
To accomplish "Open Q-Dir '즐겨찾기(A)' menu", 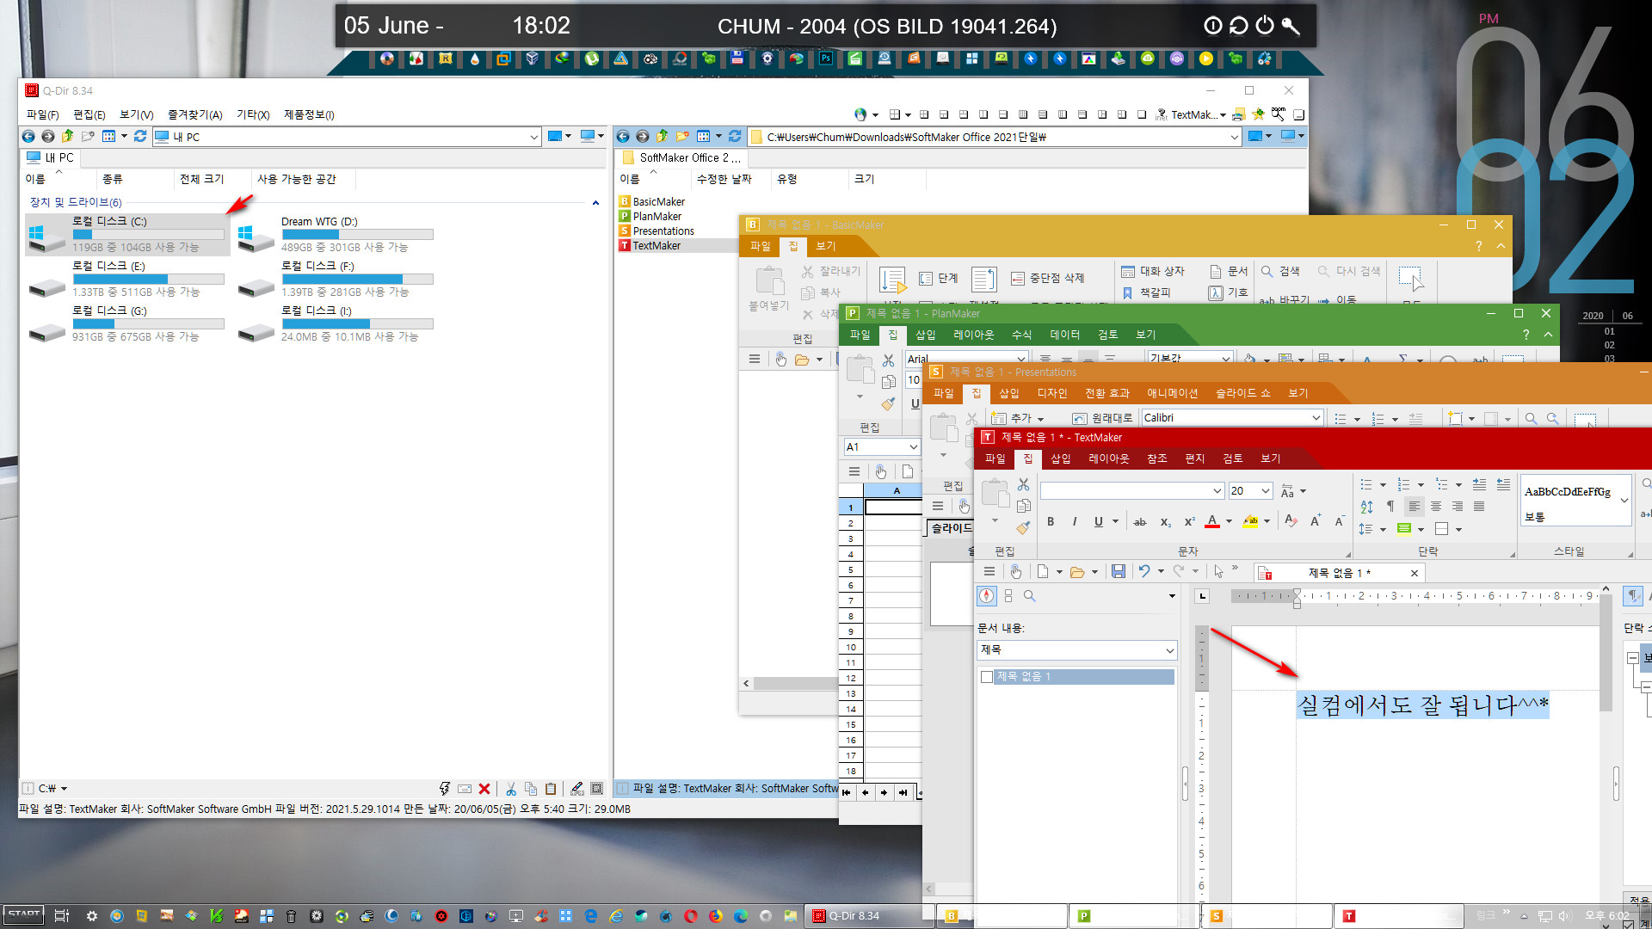I will tap(194, 114).
